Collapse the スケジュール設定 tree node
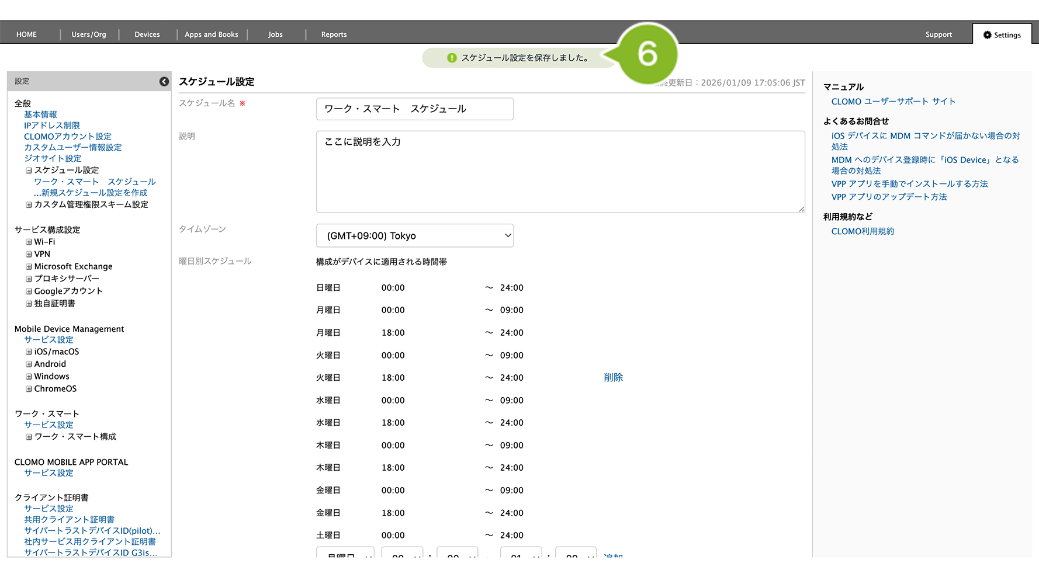The height and width of the screenshot is (584, 1039). coord(29,171)
